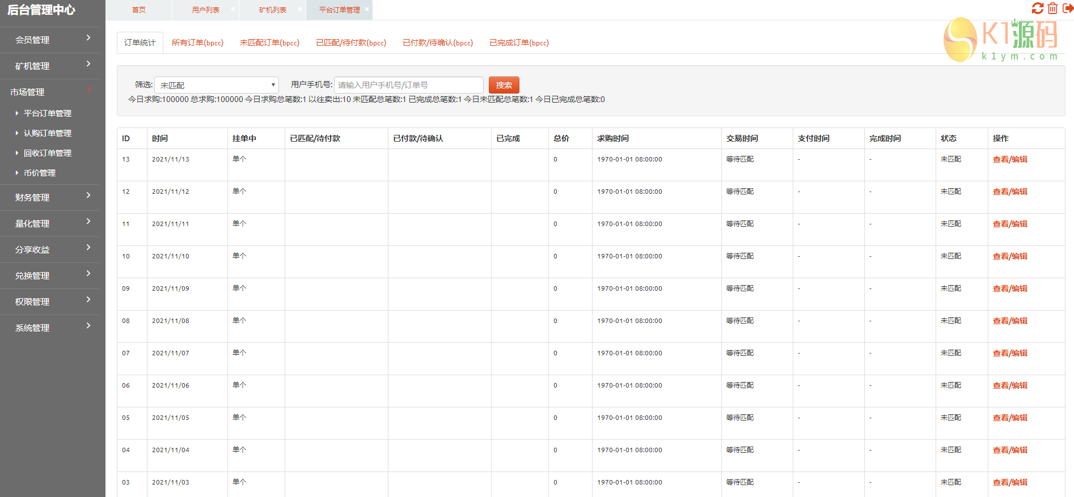The image size is (1074, 497).
Task: Click the 单个 link in row 2021/11/04
Action: coord(239,450)
